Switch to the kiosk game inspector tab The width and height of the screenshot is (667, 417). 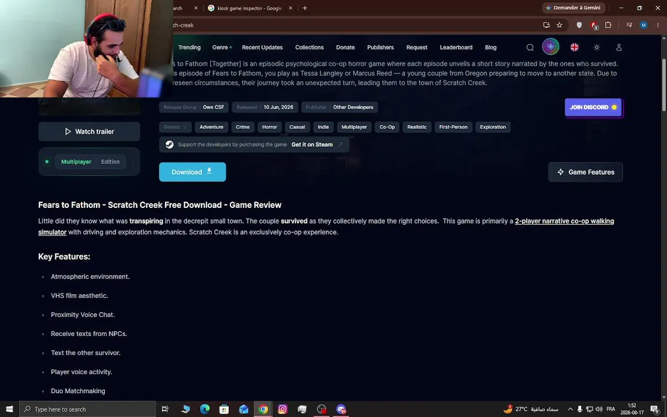click(250, 8)
